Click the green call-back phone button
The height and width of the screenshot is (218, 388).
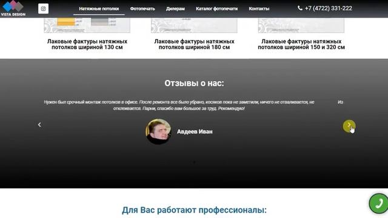[x=378, y=203]
